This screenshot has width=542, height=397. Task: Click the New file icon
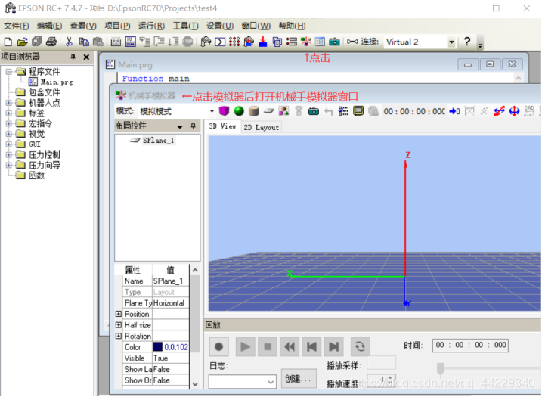point(8,42)
